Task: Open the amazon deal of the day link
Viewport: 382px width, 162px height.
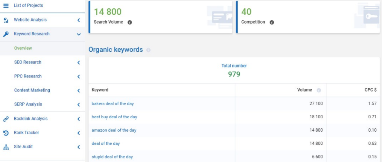Action: pyautogui.click(x=114, y=130)
